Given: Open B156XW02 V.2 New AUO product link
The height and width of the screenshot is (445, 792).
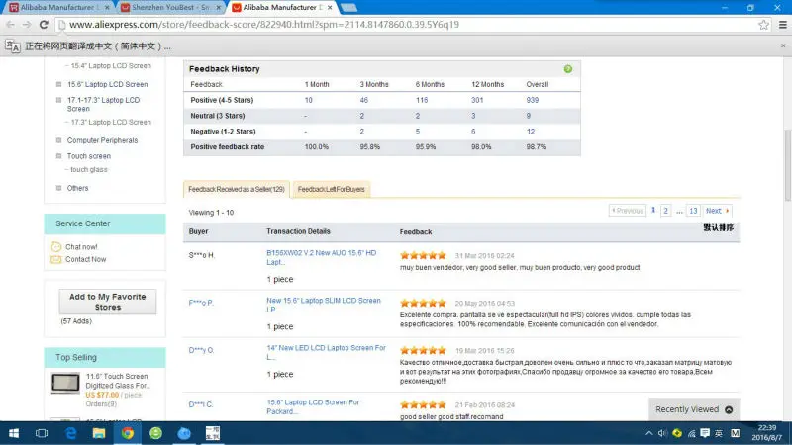Looking at the screenshot, I should (321, 257).
